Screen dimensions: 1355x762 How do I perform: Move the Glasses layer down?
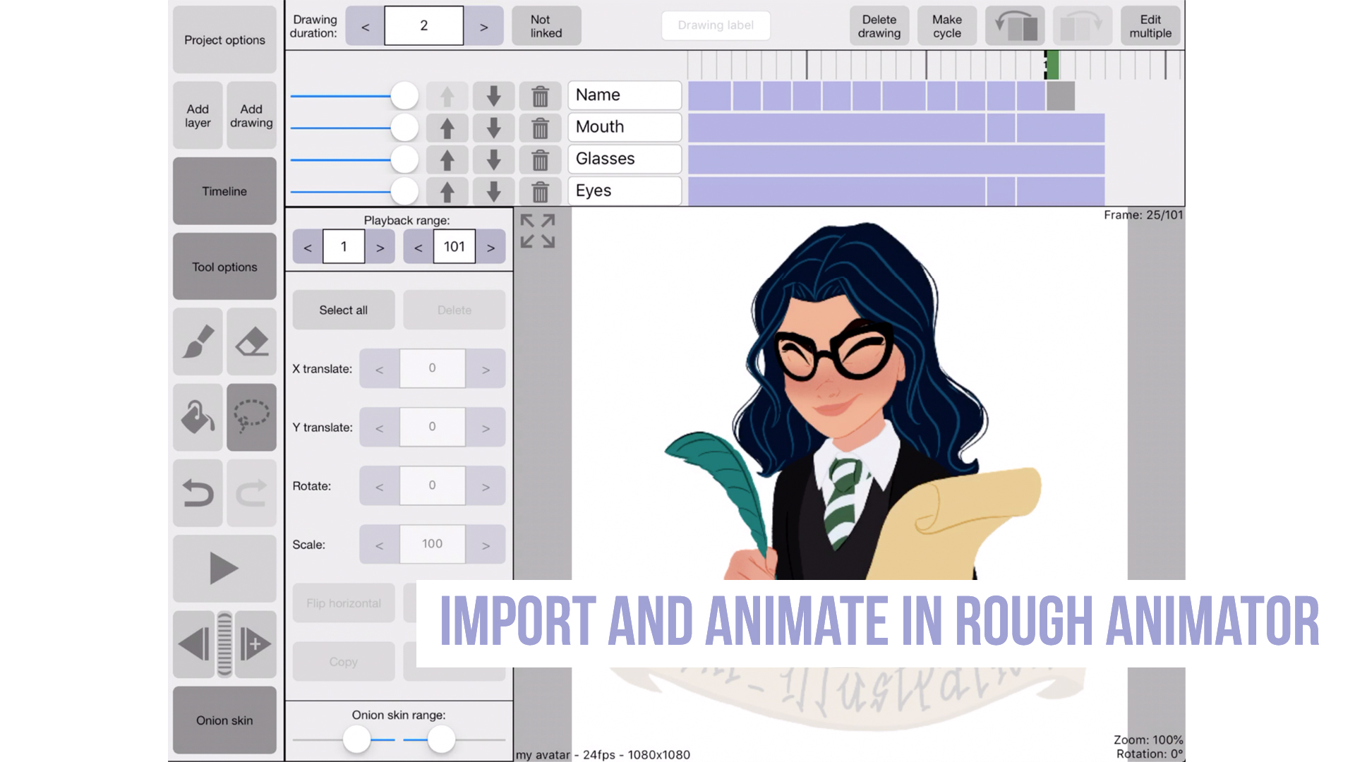[x=493, y=159]
